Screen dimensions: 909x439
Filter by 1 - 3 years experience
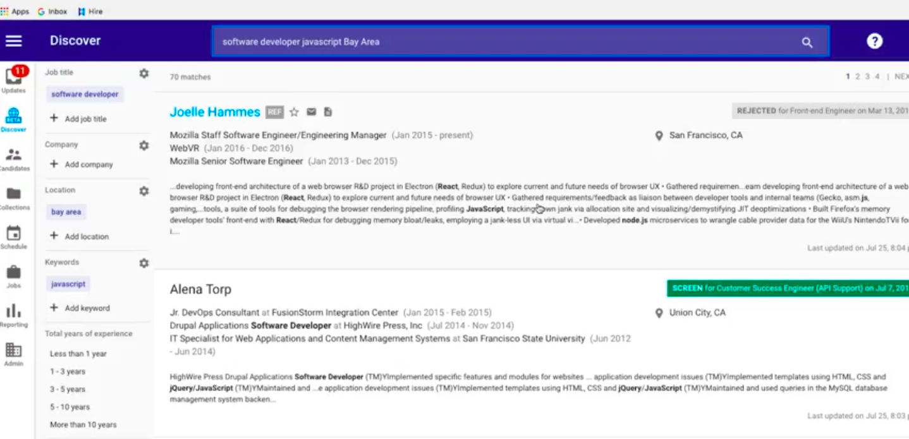68,371
